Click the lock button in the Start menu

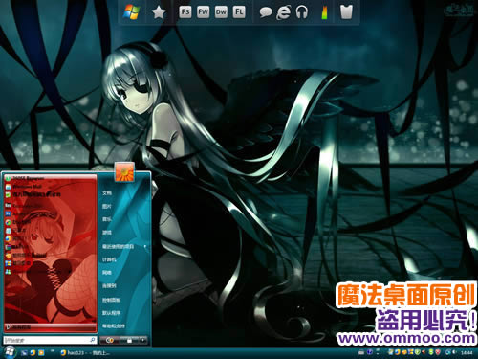(129, 341)
